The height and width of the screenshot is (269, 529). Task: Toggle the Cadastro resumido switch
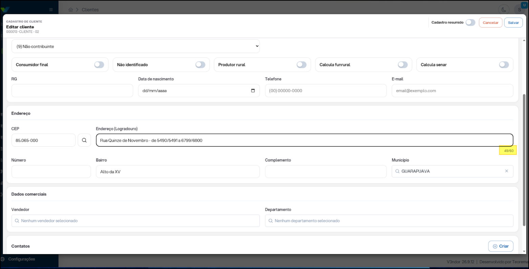[x=470, y=22]
